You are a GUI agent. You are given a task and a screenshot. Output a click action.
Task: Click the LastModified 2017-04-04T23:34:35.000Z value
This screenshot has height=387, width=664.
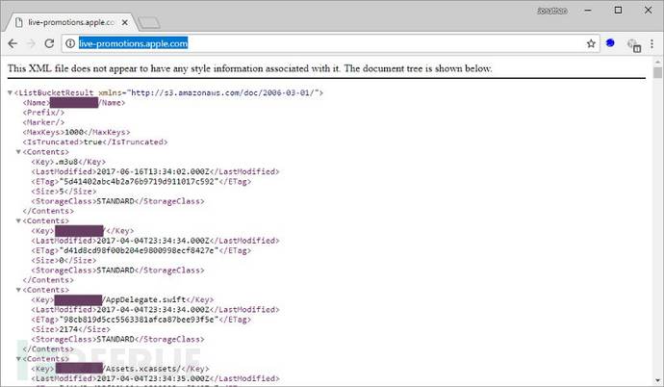click(x=153, y=378)
